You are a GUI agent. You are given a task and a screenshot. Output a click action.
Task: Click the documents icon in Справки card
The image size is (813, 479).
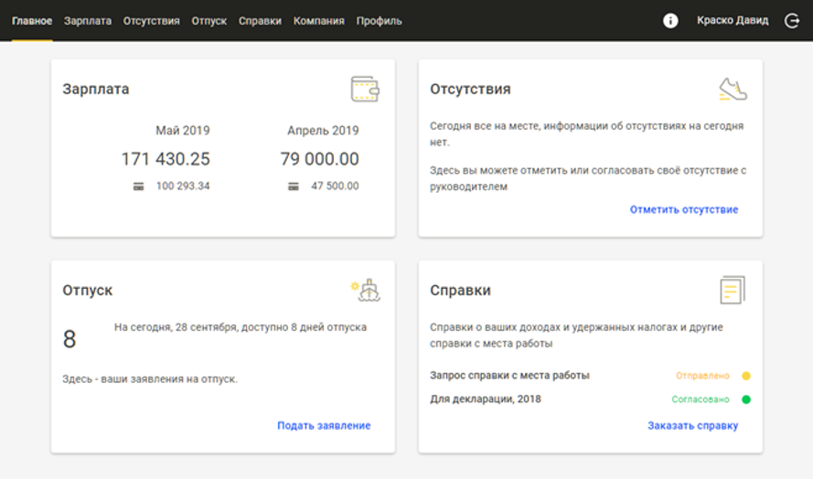[x=733, y=290]
